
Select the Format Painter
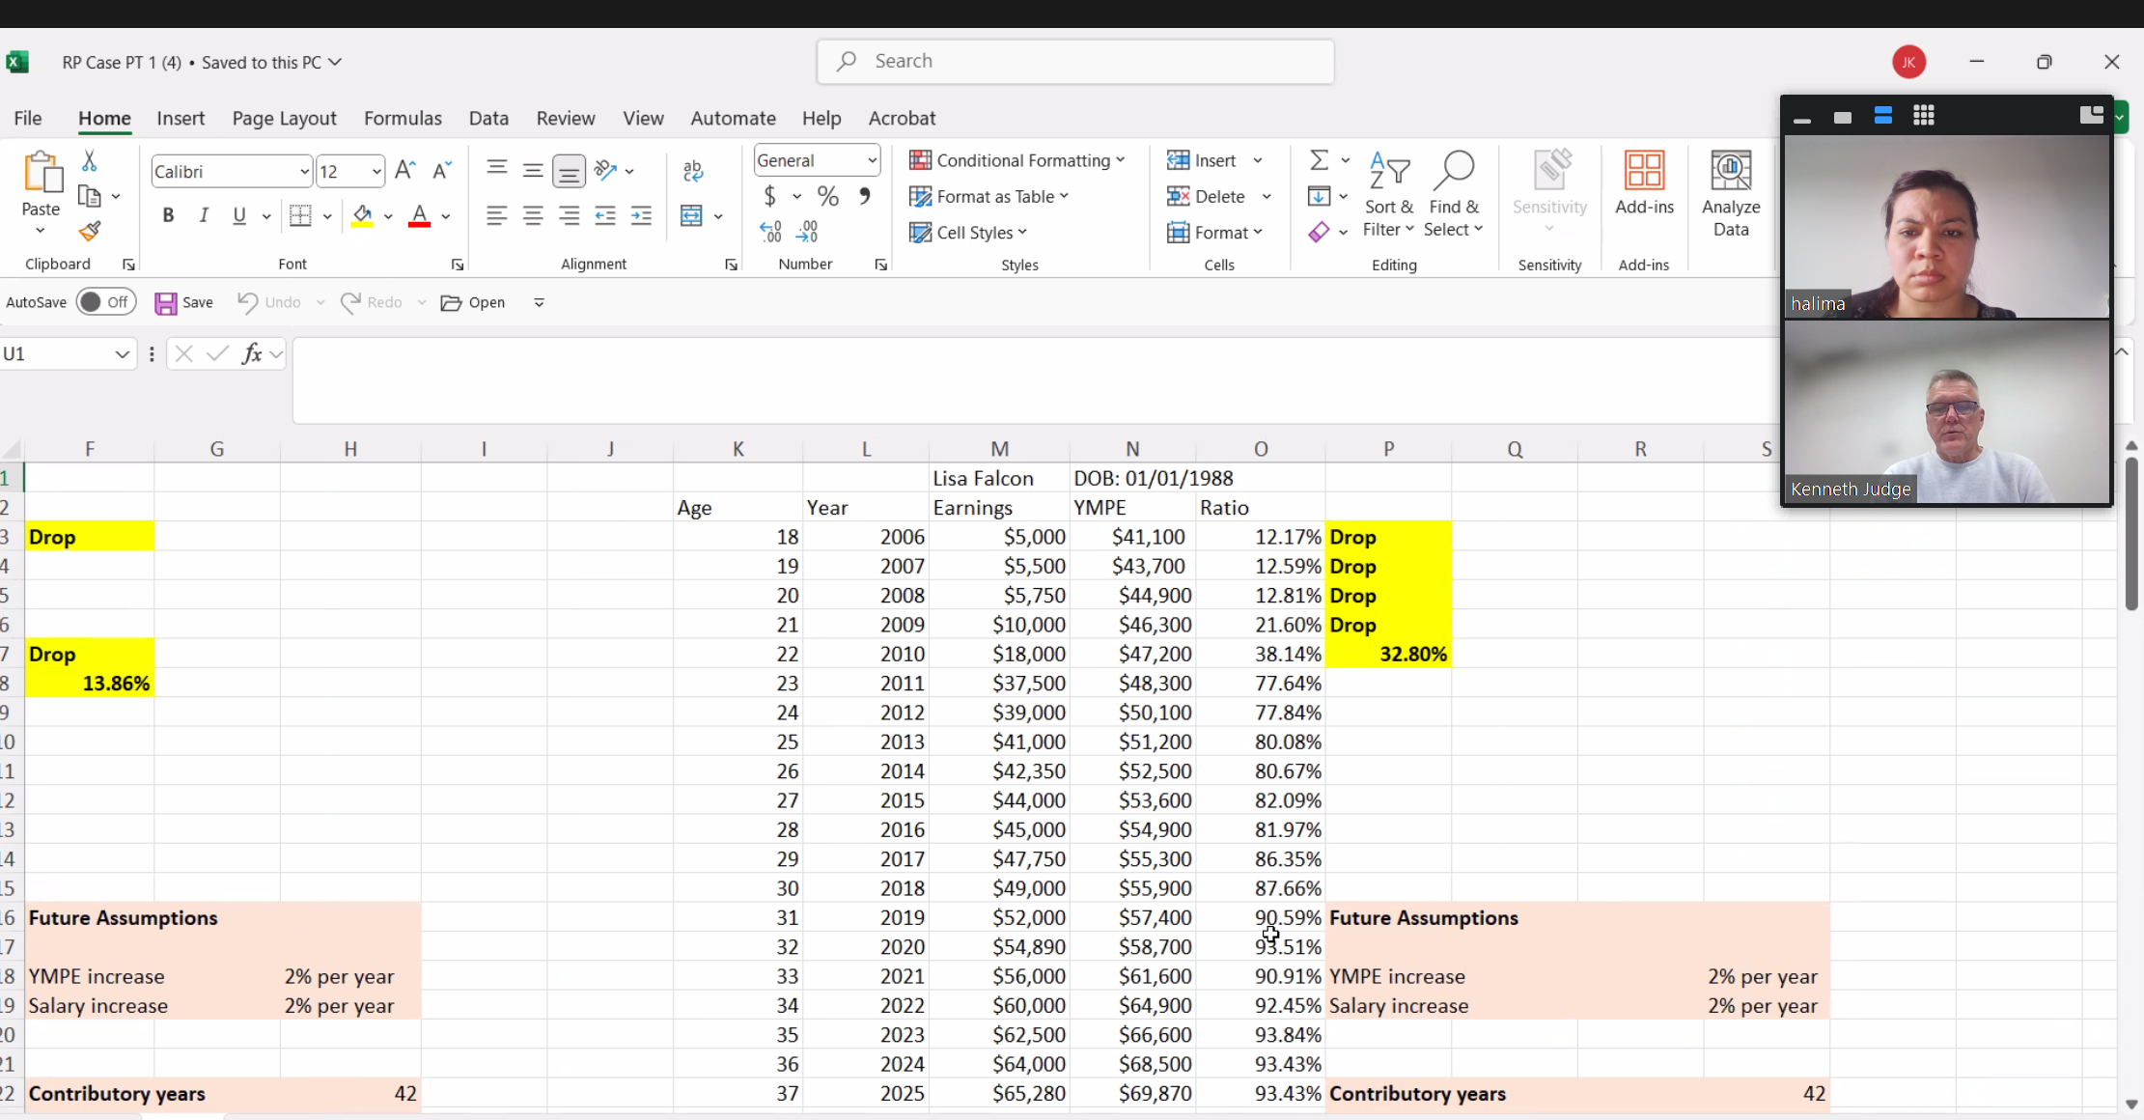tap(90, 232)
